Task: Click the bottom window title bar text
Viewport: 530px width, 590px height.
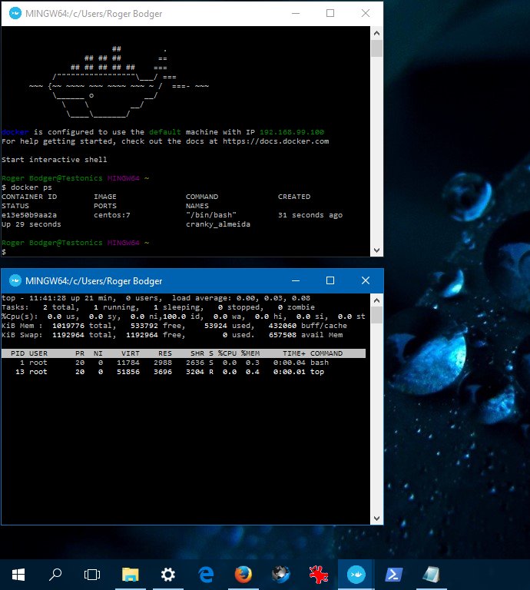Action: (x=94, y=281)
